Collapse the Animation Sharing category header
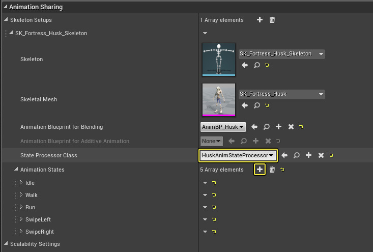The image size is (373, 252). click(5, 7)
